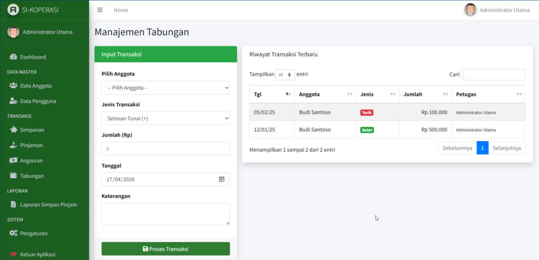Click the hamburger menu toggle icon
Image resolution: width=539 pixels, height=260 pixels.
click(100, 10)
